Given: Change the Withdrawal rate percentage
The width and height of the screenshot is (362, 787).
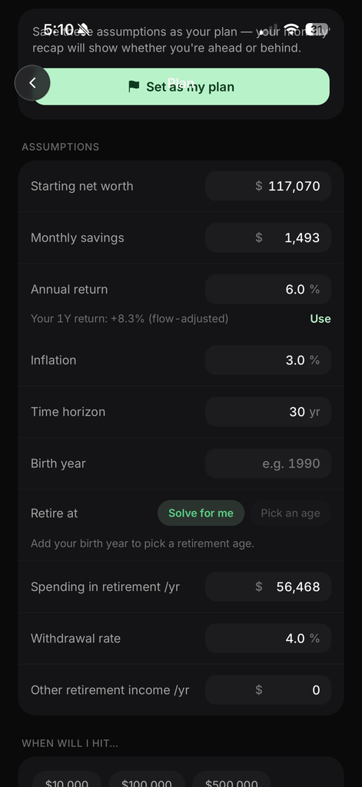Looking at the screenshot, I should point(268,639).
